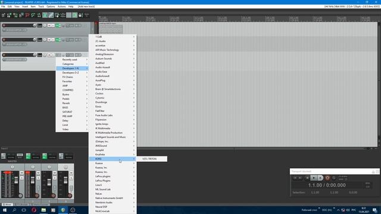Click the third track's volume slider knob
The image size is (381, 214).
[x=35, y=55]
